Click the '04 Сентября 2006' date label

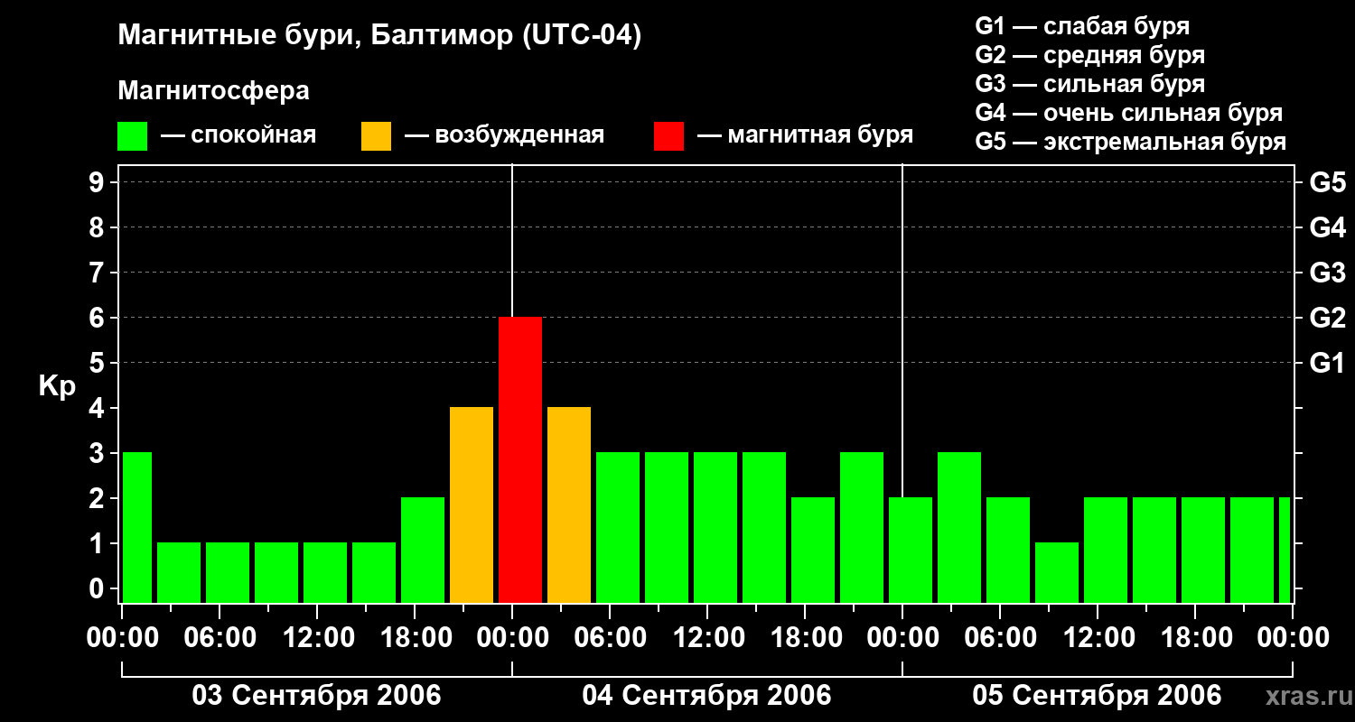pos(707,695)
